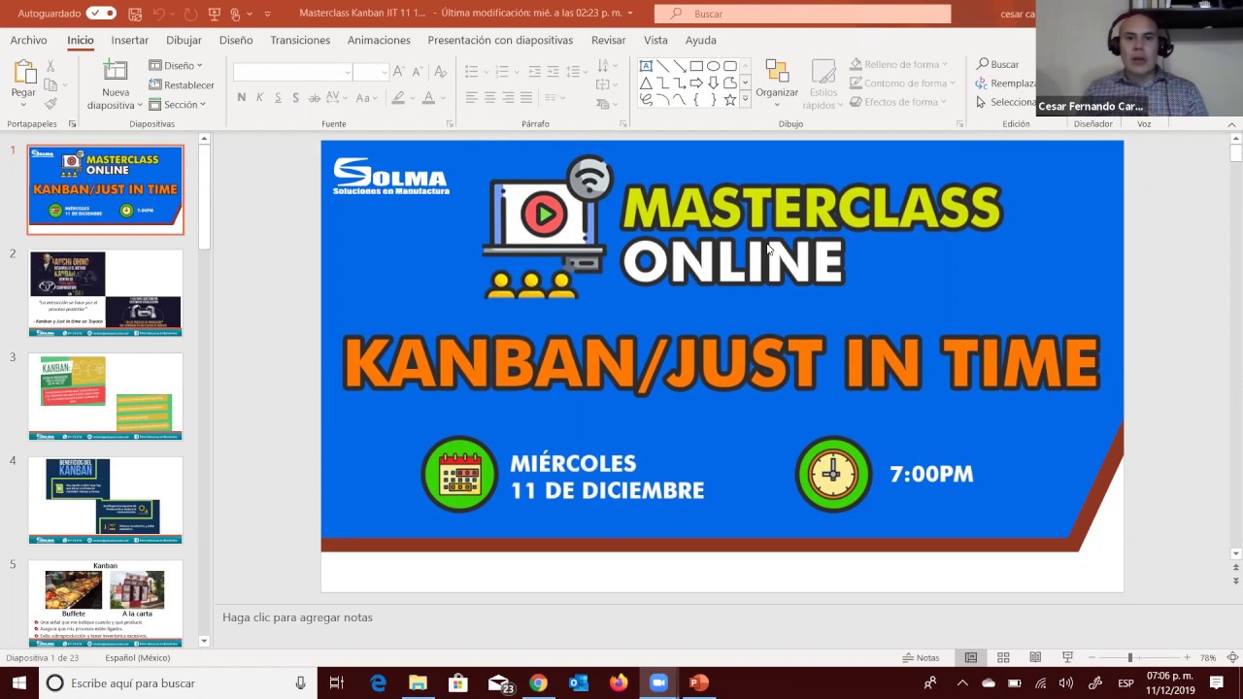Open the Contorno de forma dropdown

click(902, 83)
